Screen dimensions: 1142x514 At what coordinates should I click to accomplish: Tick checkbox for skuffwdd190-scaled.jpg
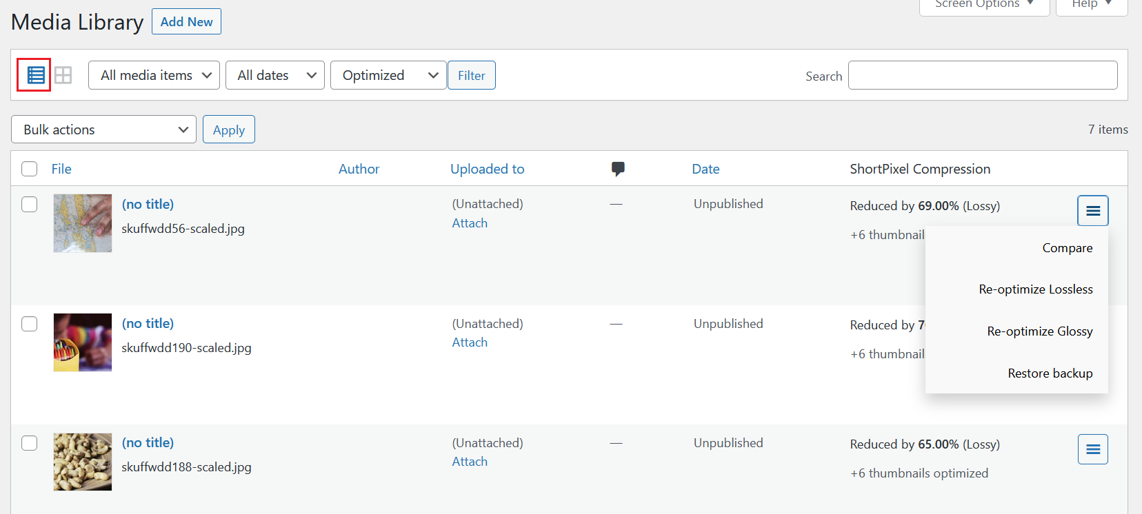coord(29,324)
